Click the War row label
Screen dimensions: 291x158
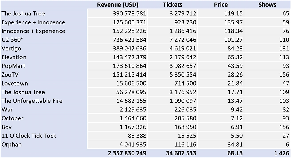(7, 109)
